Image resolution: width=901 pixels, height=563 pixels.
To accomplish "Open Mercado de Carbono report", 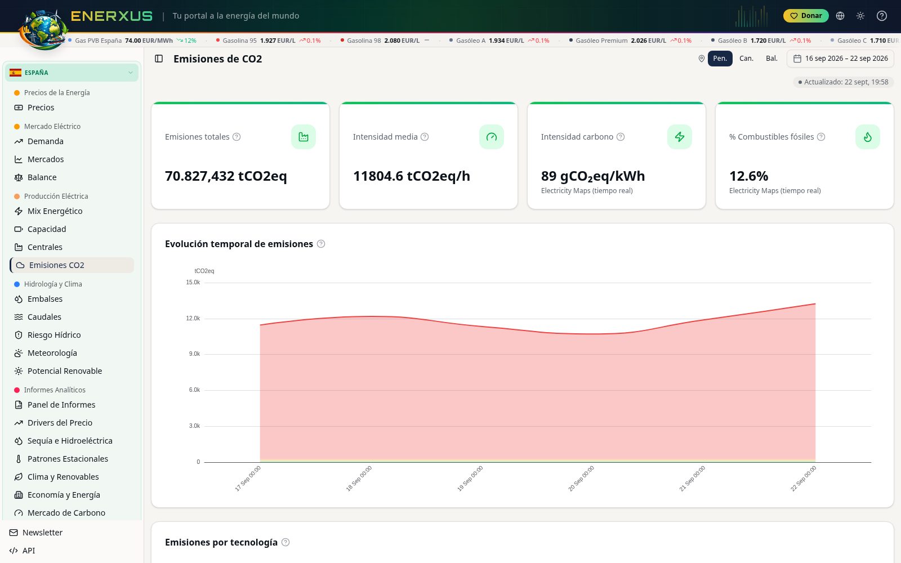I will pyautogui.click(x=72, y=513).
